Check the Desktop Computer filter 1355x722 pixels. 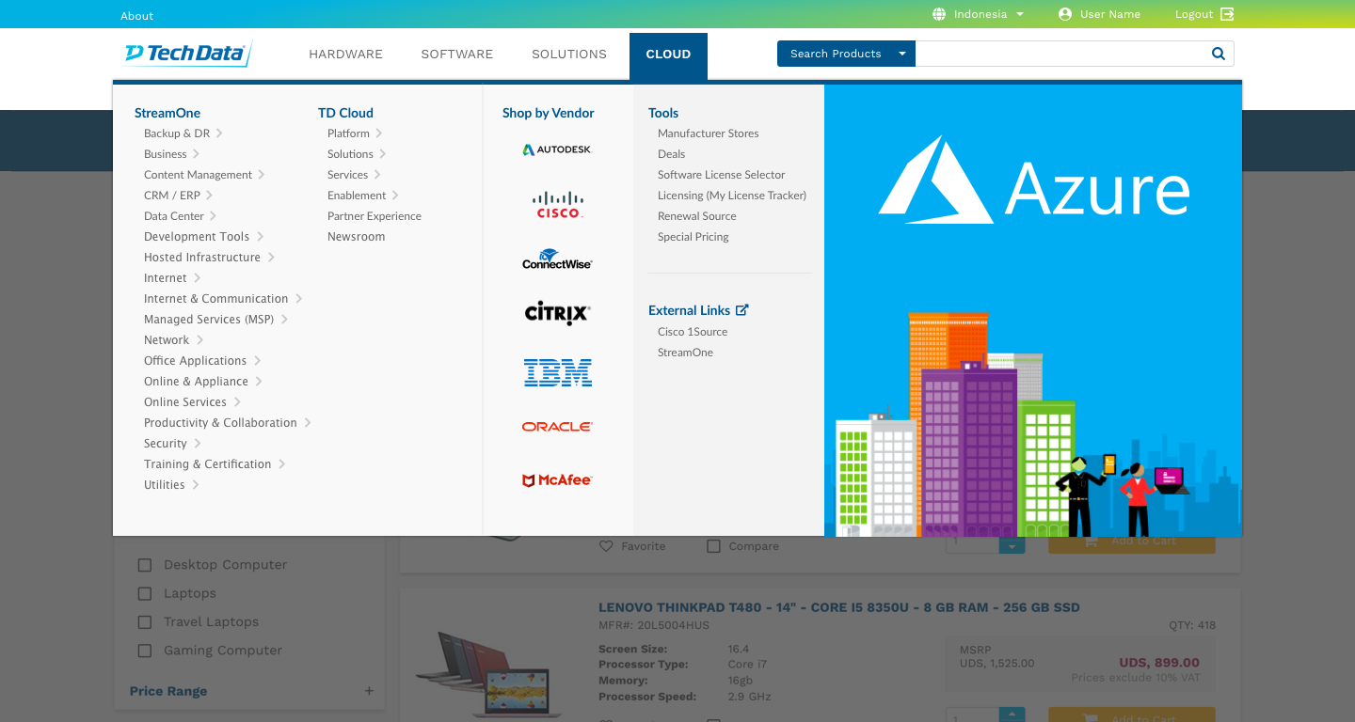coord(145,565)
